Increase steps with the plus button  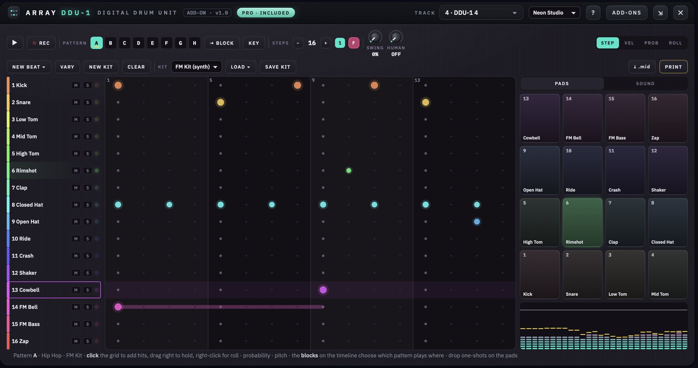point(325,43)
